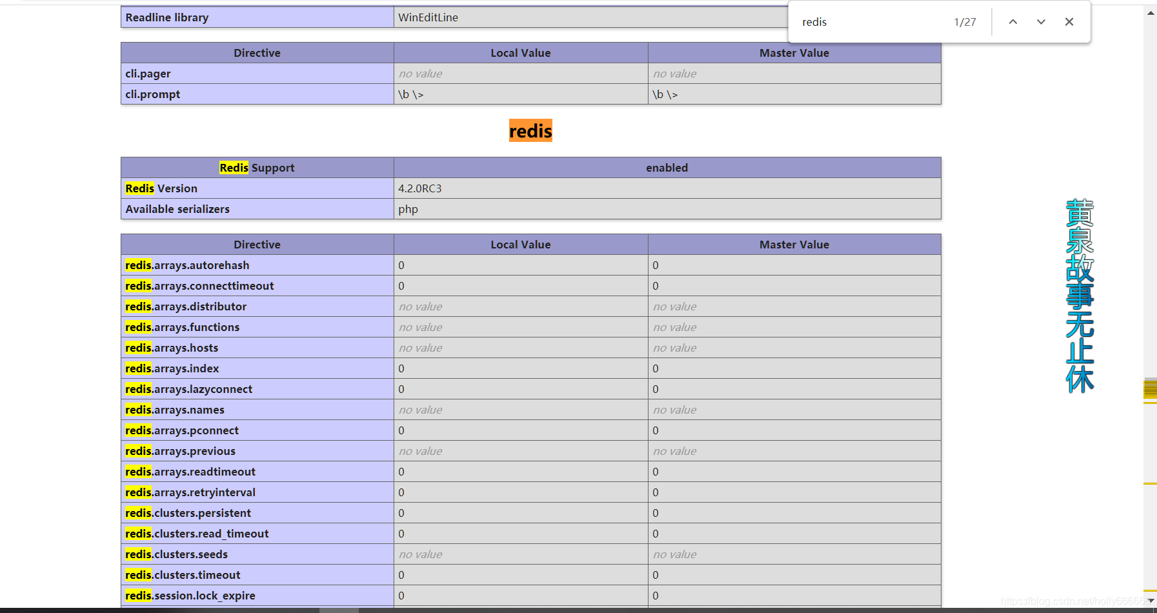
Task: Click redis.arrays.distributor directive
Action: click(186, 306)
